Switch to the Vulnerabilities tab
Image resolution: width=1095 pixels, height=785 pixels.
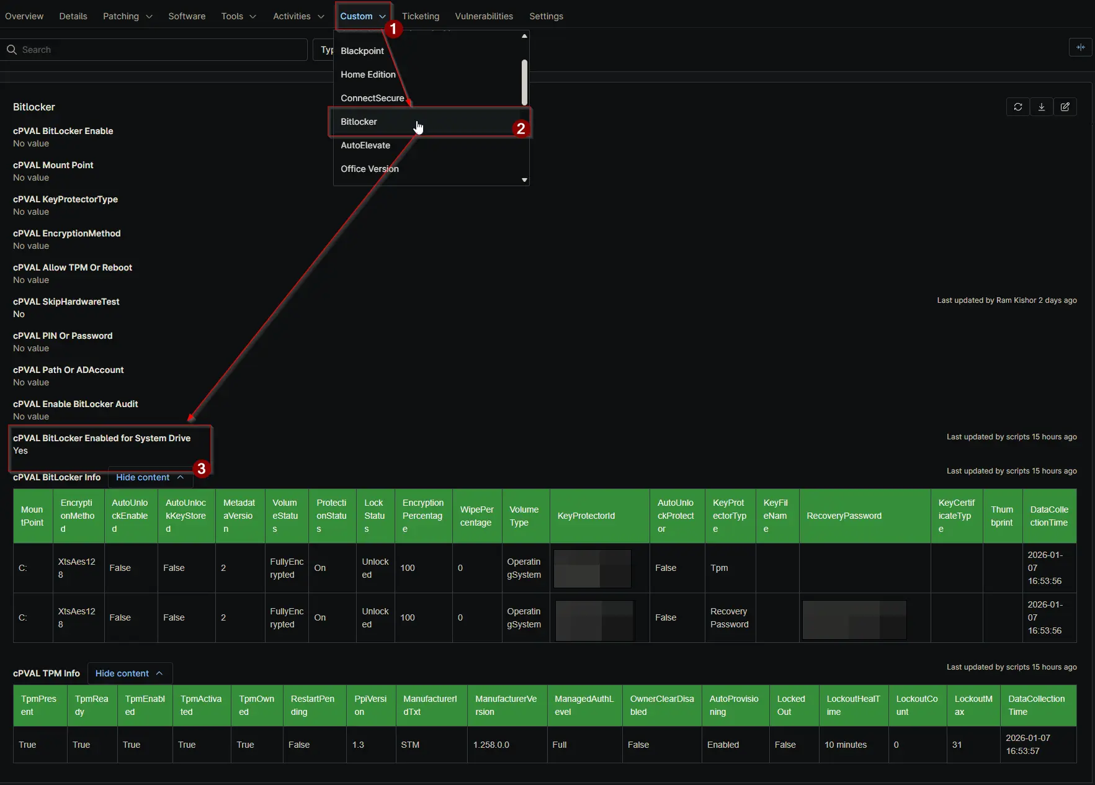point(483,16)
